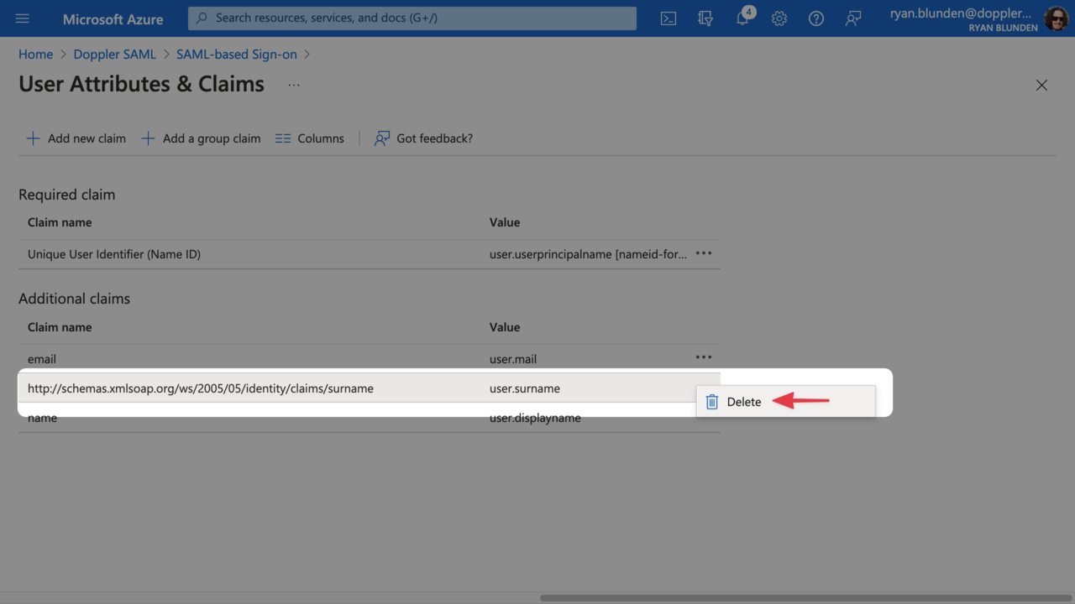1075x604 pixels.
Task: Click the user.mail value
Action: (513, 359)
